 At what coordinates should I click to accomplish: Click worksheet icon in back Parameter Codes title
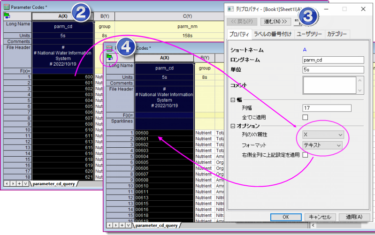click(x=7, y=7)
